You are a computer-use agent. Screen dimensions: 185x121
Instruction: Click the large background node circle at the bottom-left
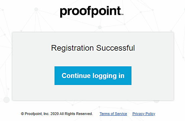[6, 100]
